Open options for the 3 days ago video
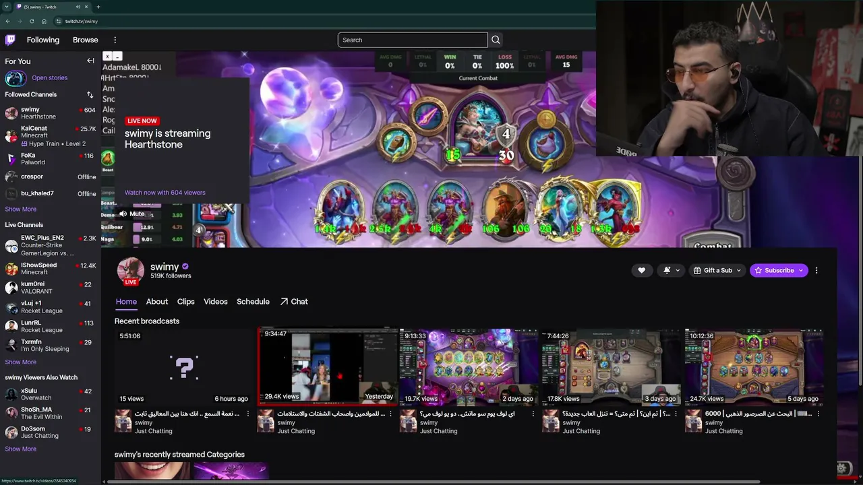Image resolution: width=863 pixels, height=485 pixels. click(676, 414)
